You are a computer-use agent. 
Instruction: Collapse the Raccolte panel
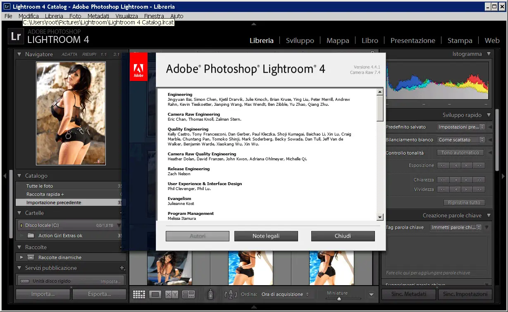point(19,247)
